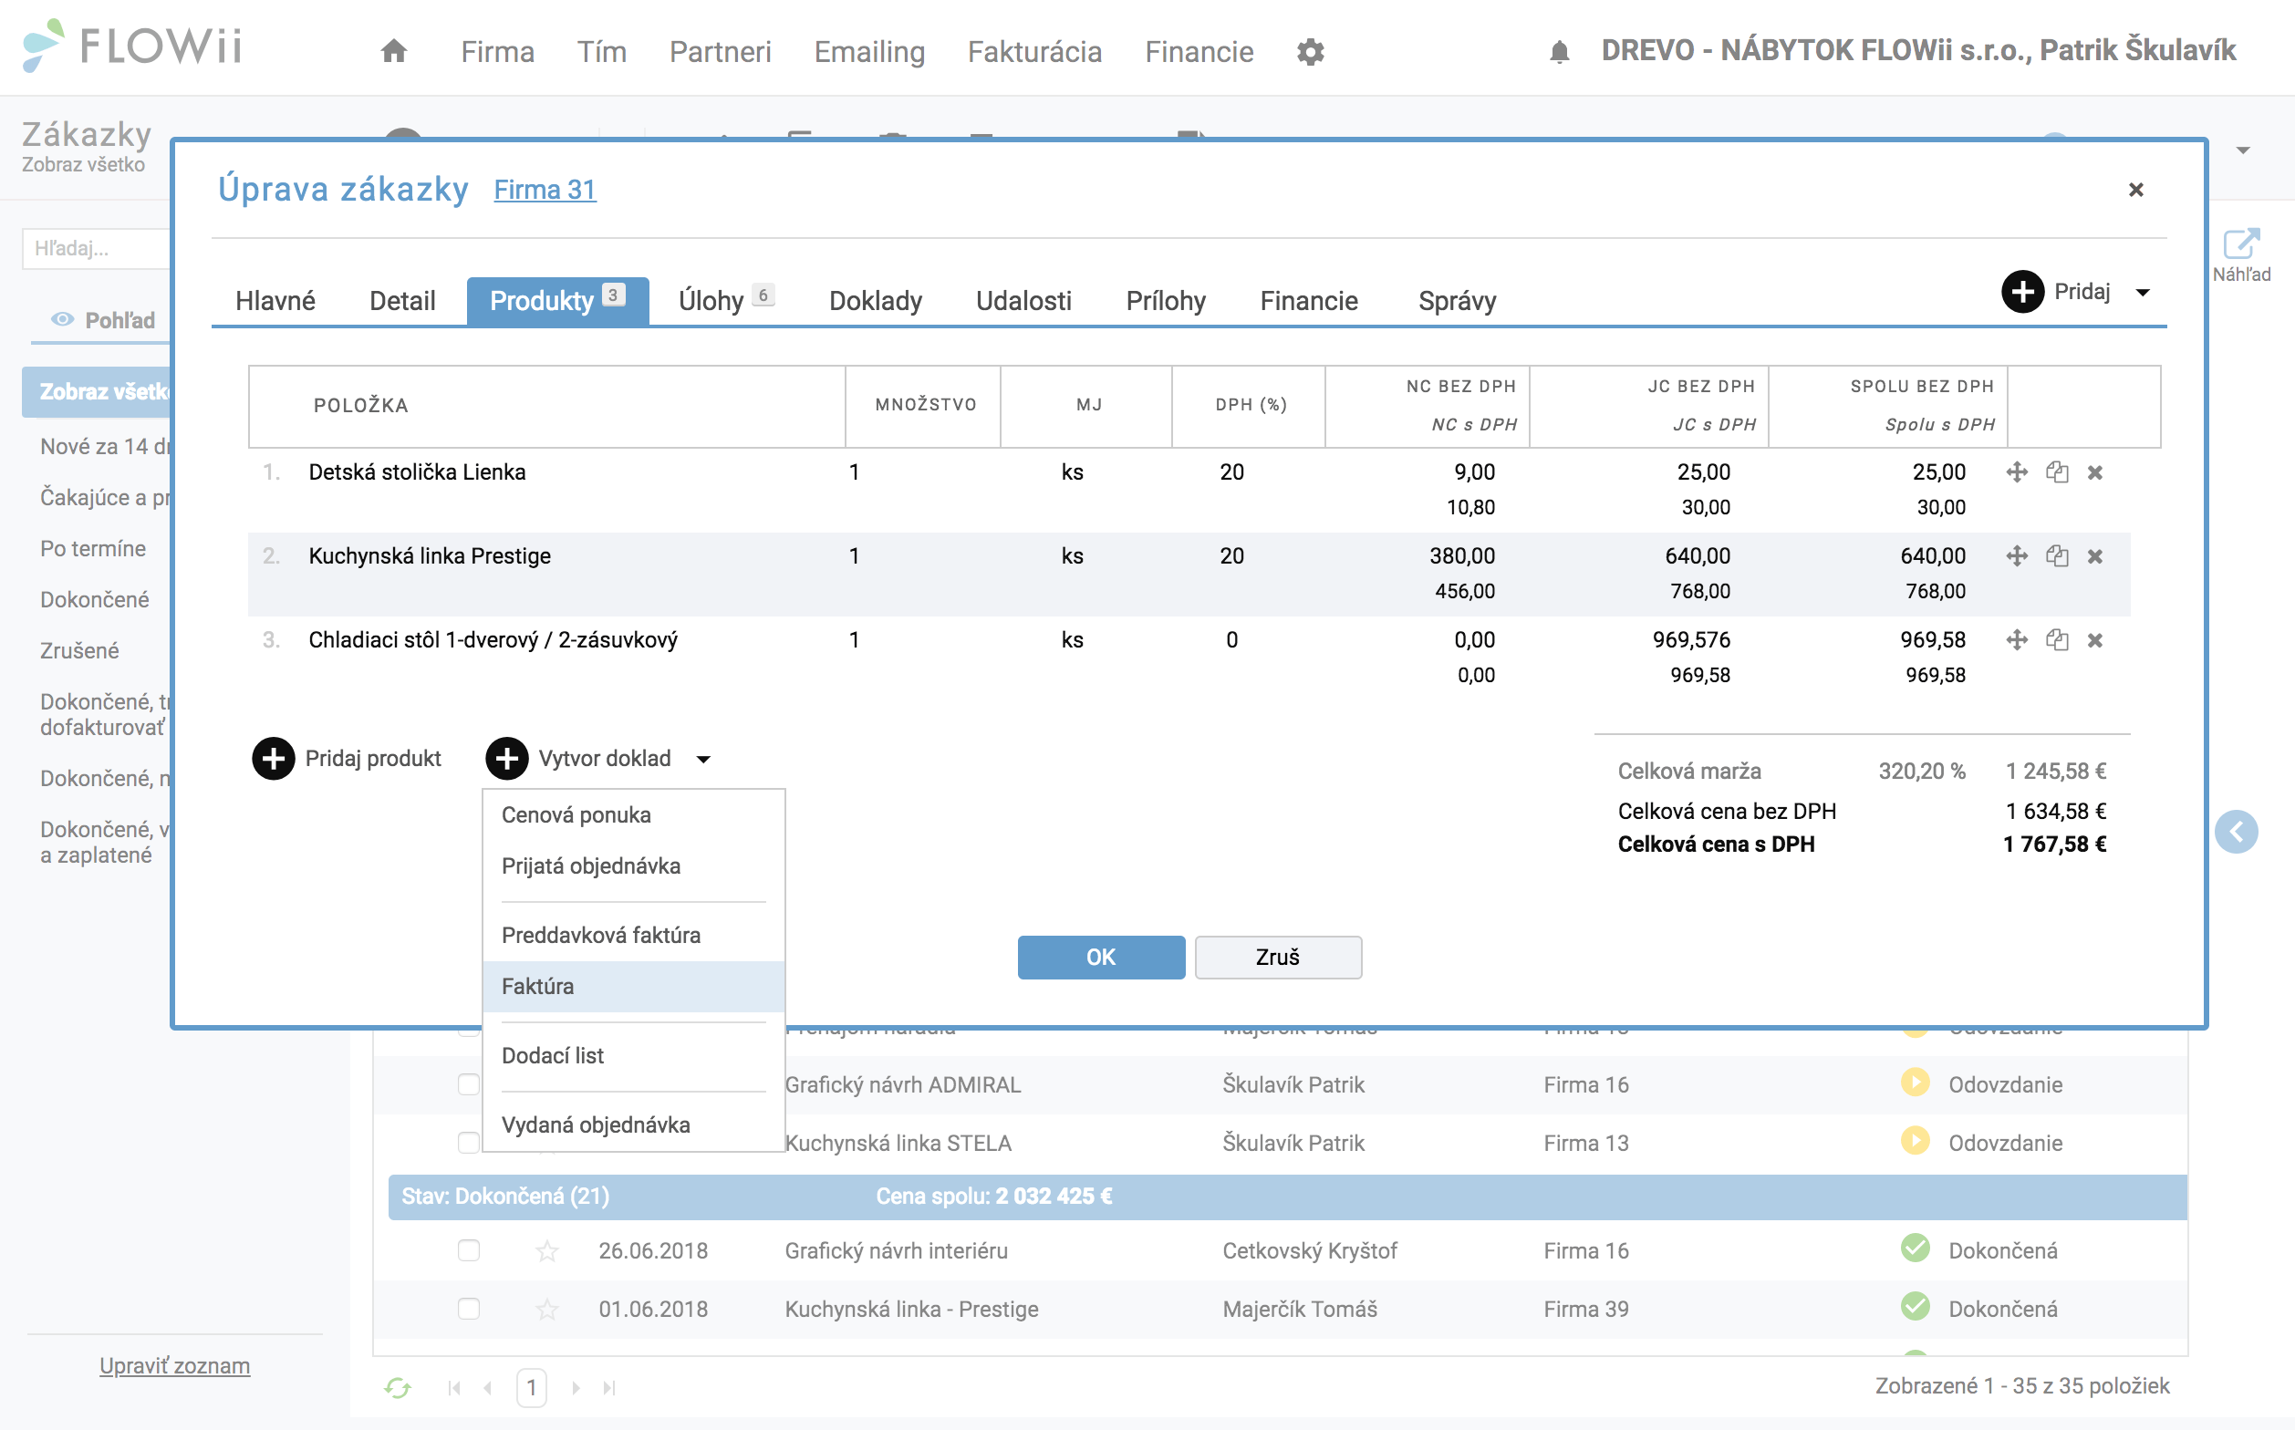2295x1430 pixels.
Task: Click the Hľadaj search field
Action: pos(97,249)
